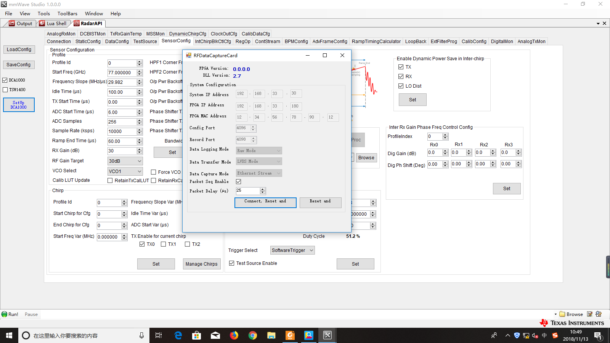
Task: Enable the TSW1400 checkbox
Action: coord(5,90)
